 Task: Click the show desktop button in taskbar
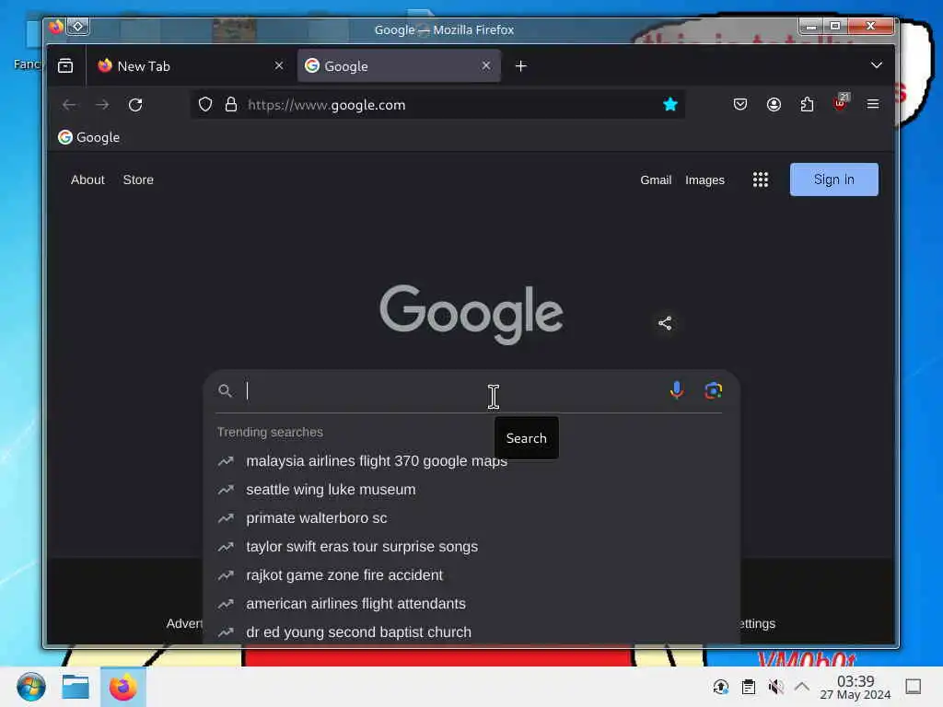pyautogui.click(x=913, y=687)
